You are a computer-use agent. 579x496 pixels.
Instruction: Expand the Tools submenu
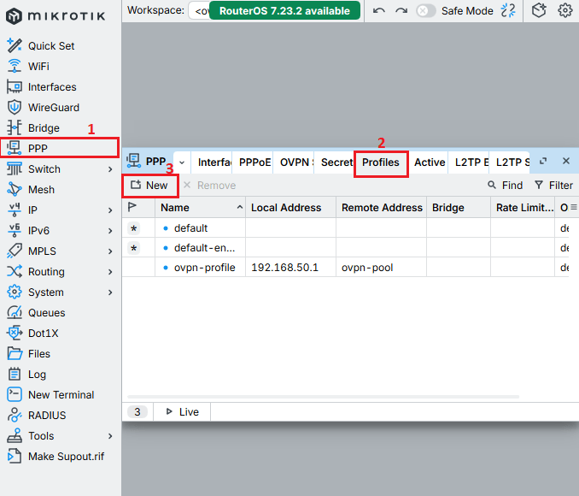[110, 436]
